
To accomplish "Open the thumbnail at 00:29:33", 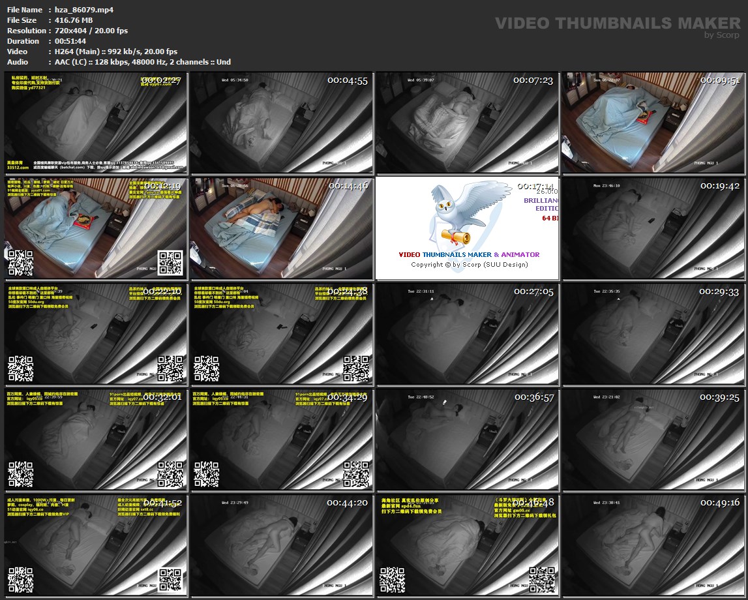I will [653, 335].
